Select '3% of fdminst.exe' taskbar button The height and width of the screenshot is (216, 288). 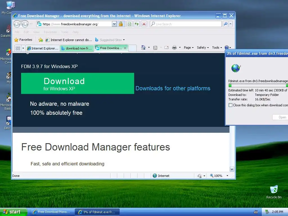(x=97, y=212)
